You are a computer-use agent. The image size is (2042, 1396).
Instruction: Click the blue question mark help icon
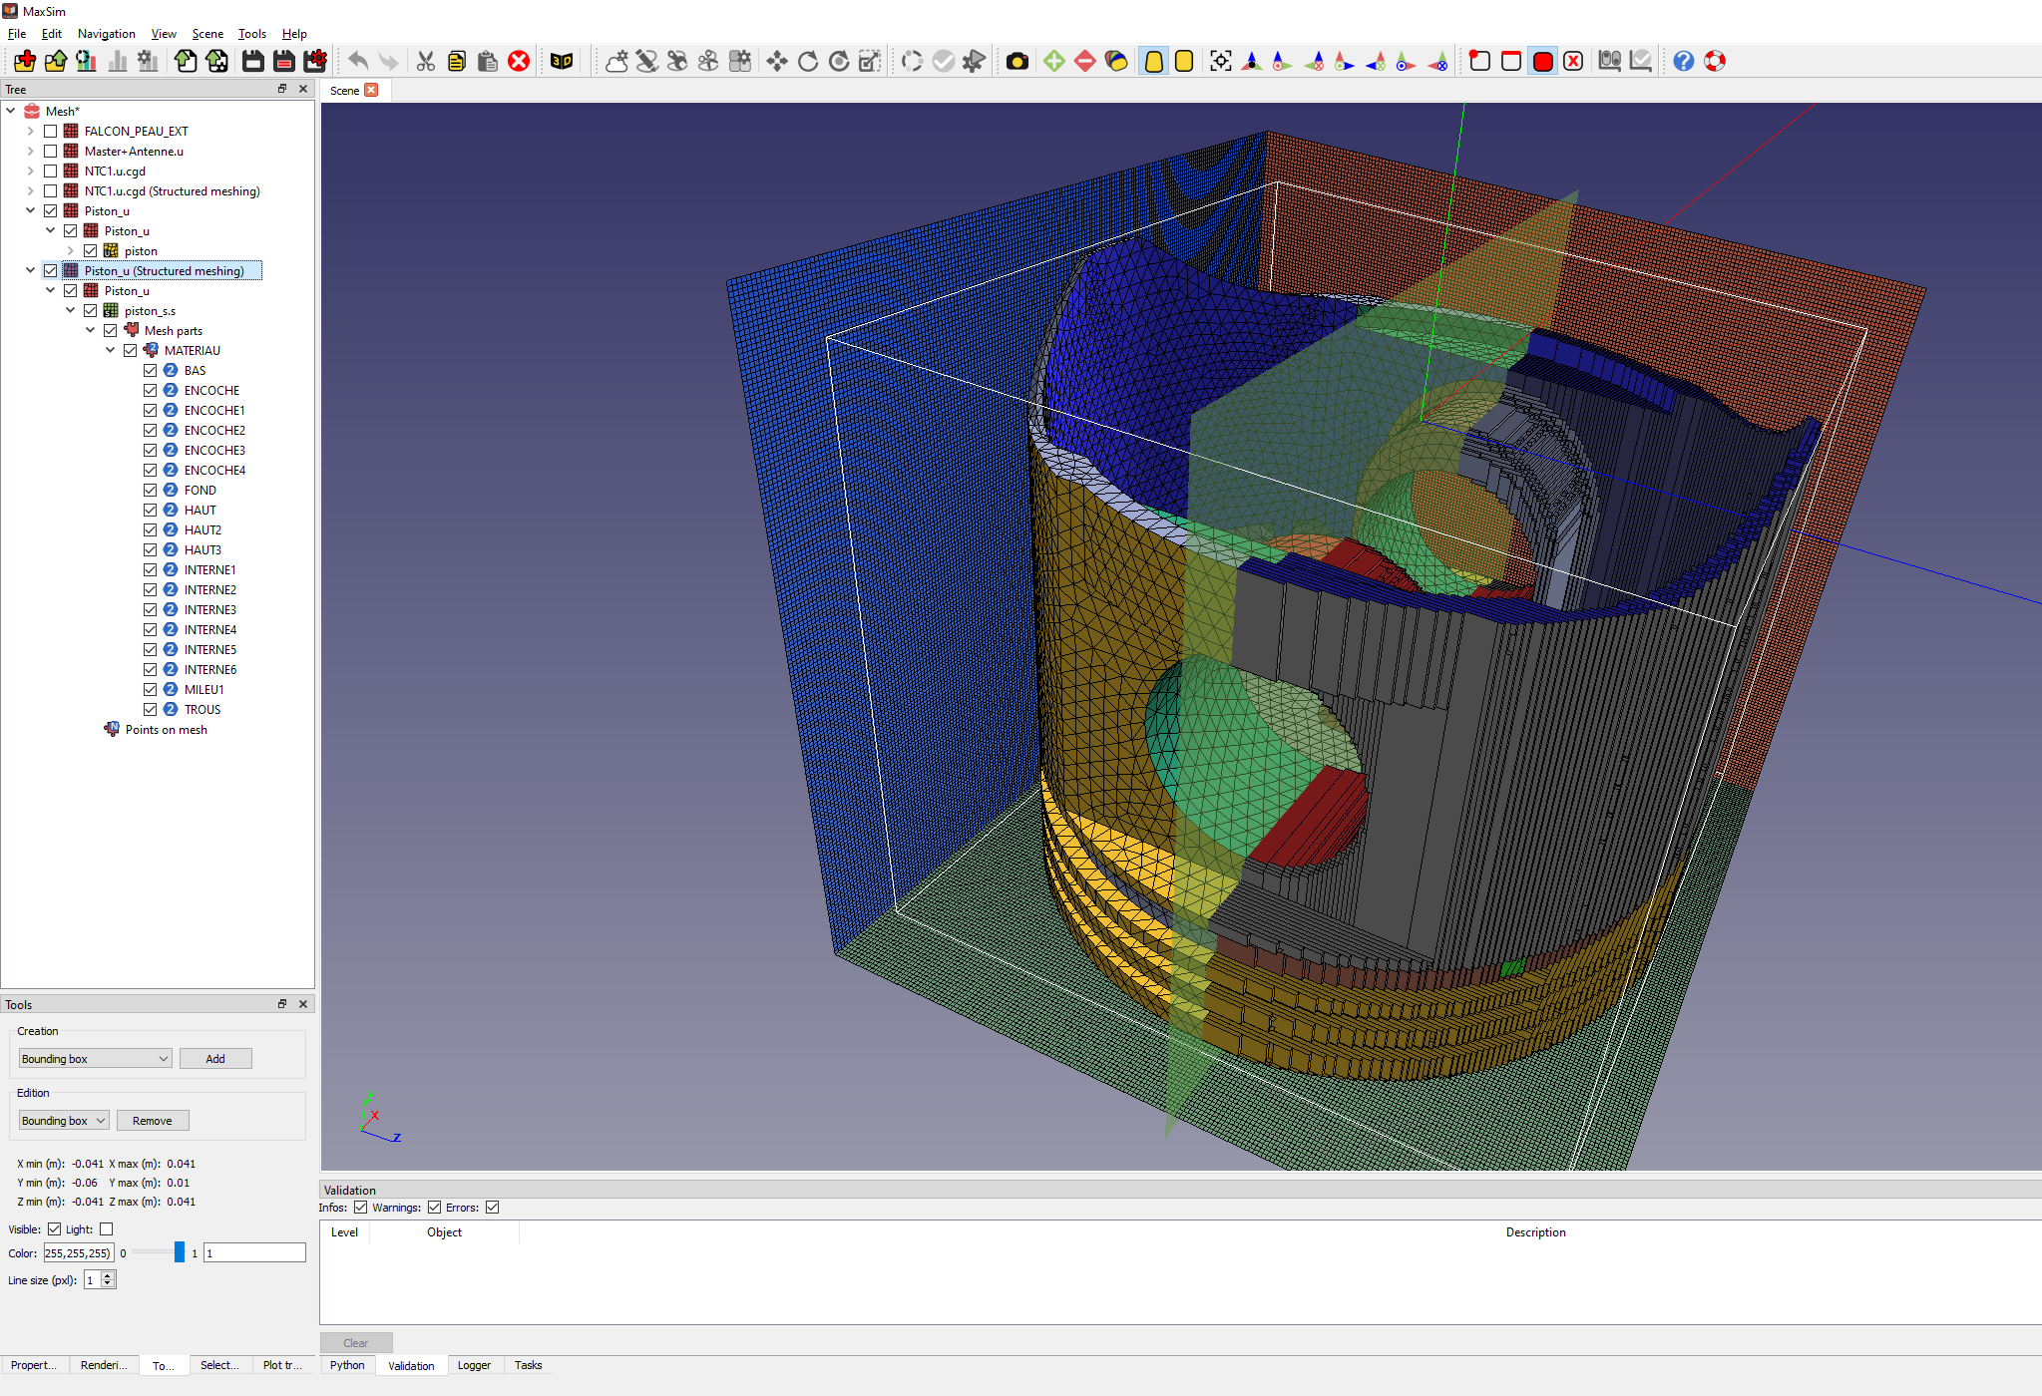click(1683, 61)
